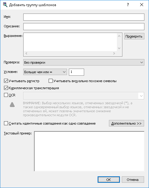Open the Проверка dropdown Без проверки
Image resolution: width=149 pixels, height=188 pixels.
84,62
